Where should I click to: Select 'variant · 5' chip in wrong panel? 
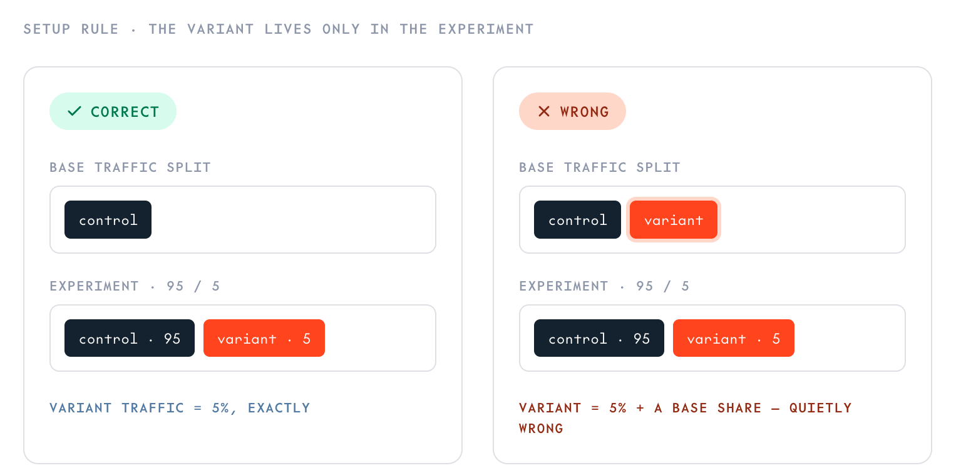click(734, 338)
